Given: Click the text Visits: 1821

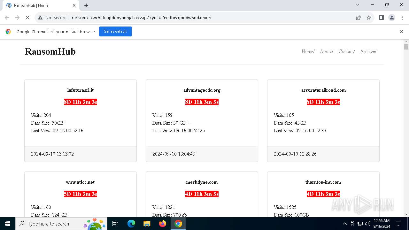Looking at the screenshot, I should [164, 207].
